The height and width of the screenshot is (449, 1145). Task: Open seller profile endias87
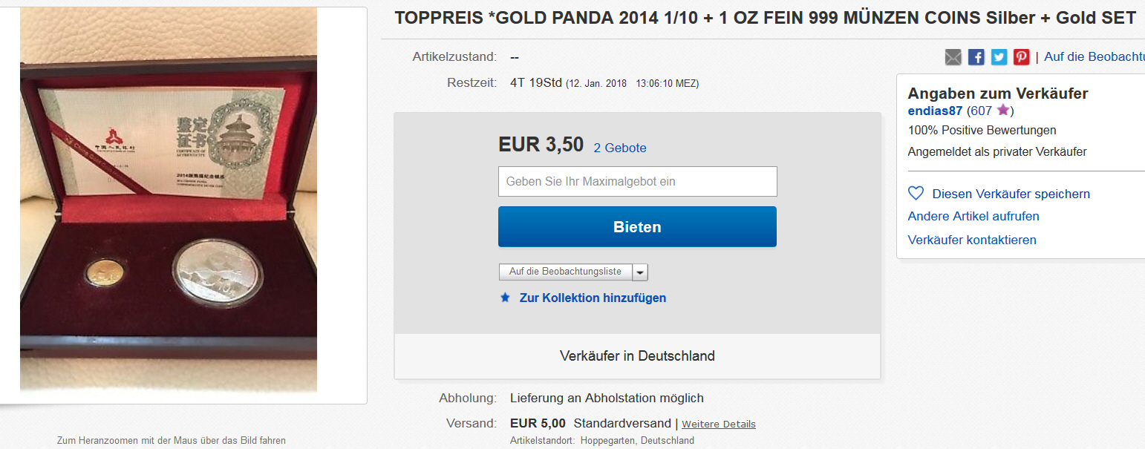point(935,111)
